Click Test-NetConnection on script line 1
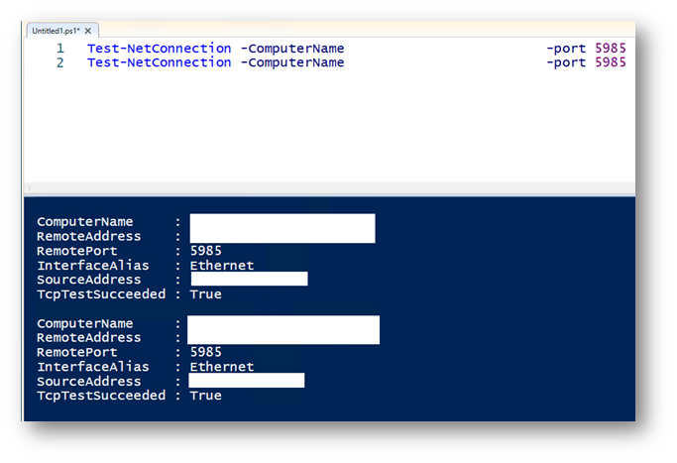677x463 pixels. click(x=159, y=49)
